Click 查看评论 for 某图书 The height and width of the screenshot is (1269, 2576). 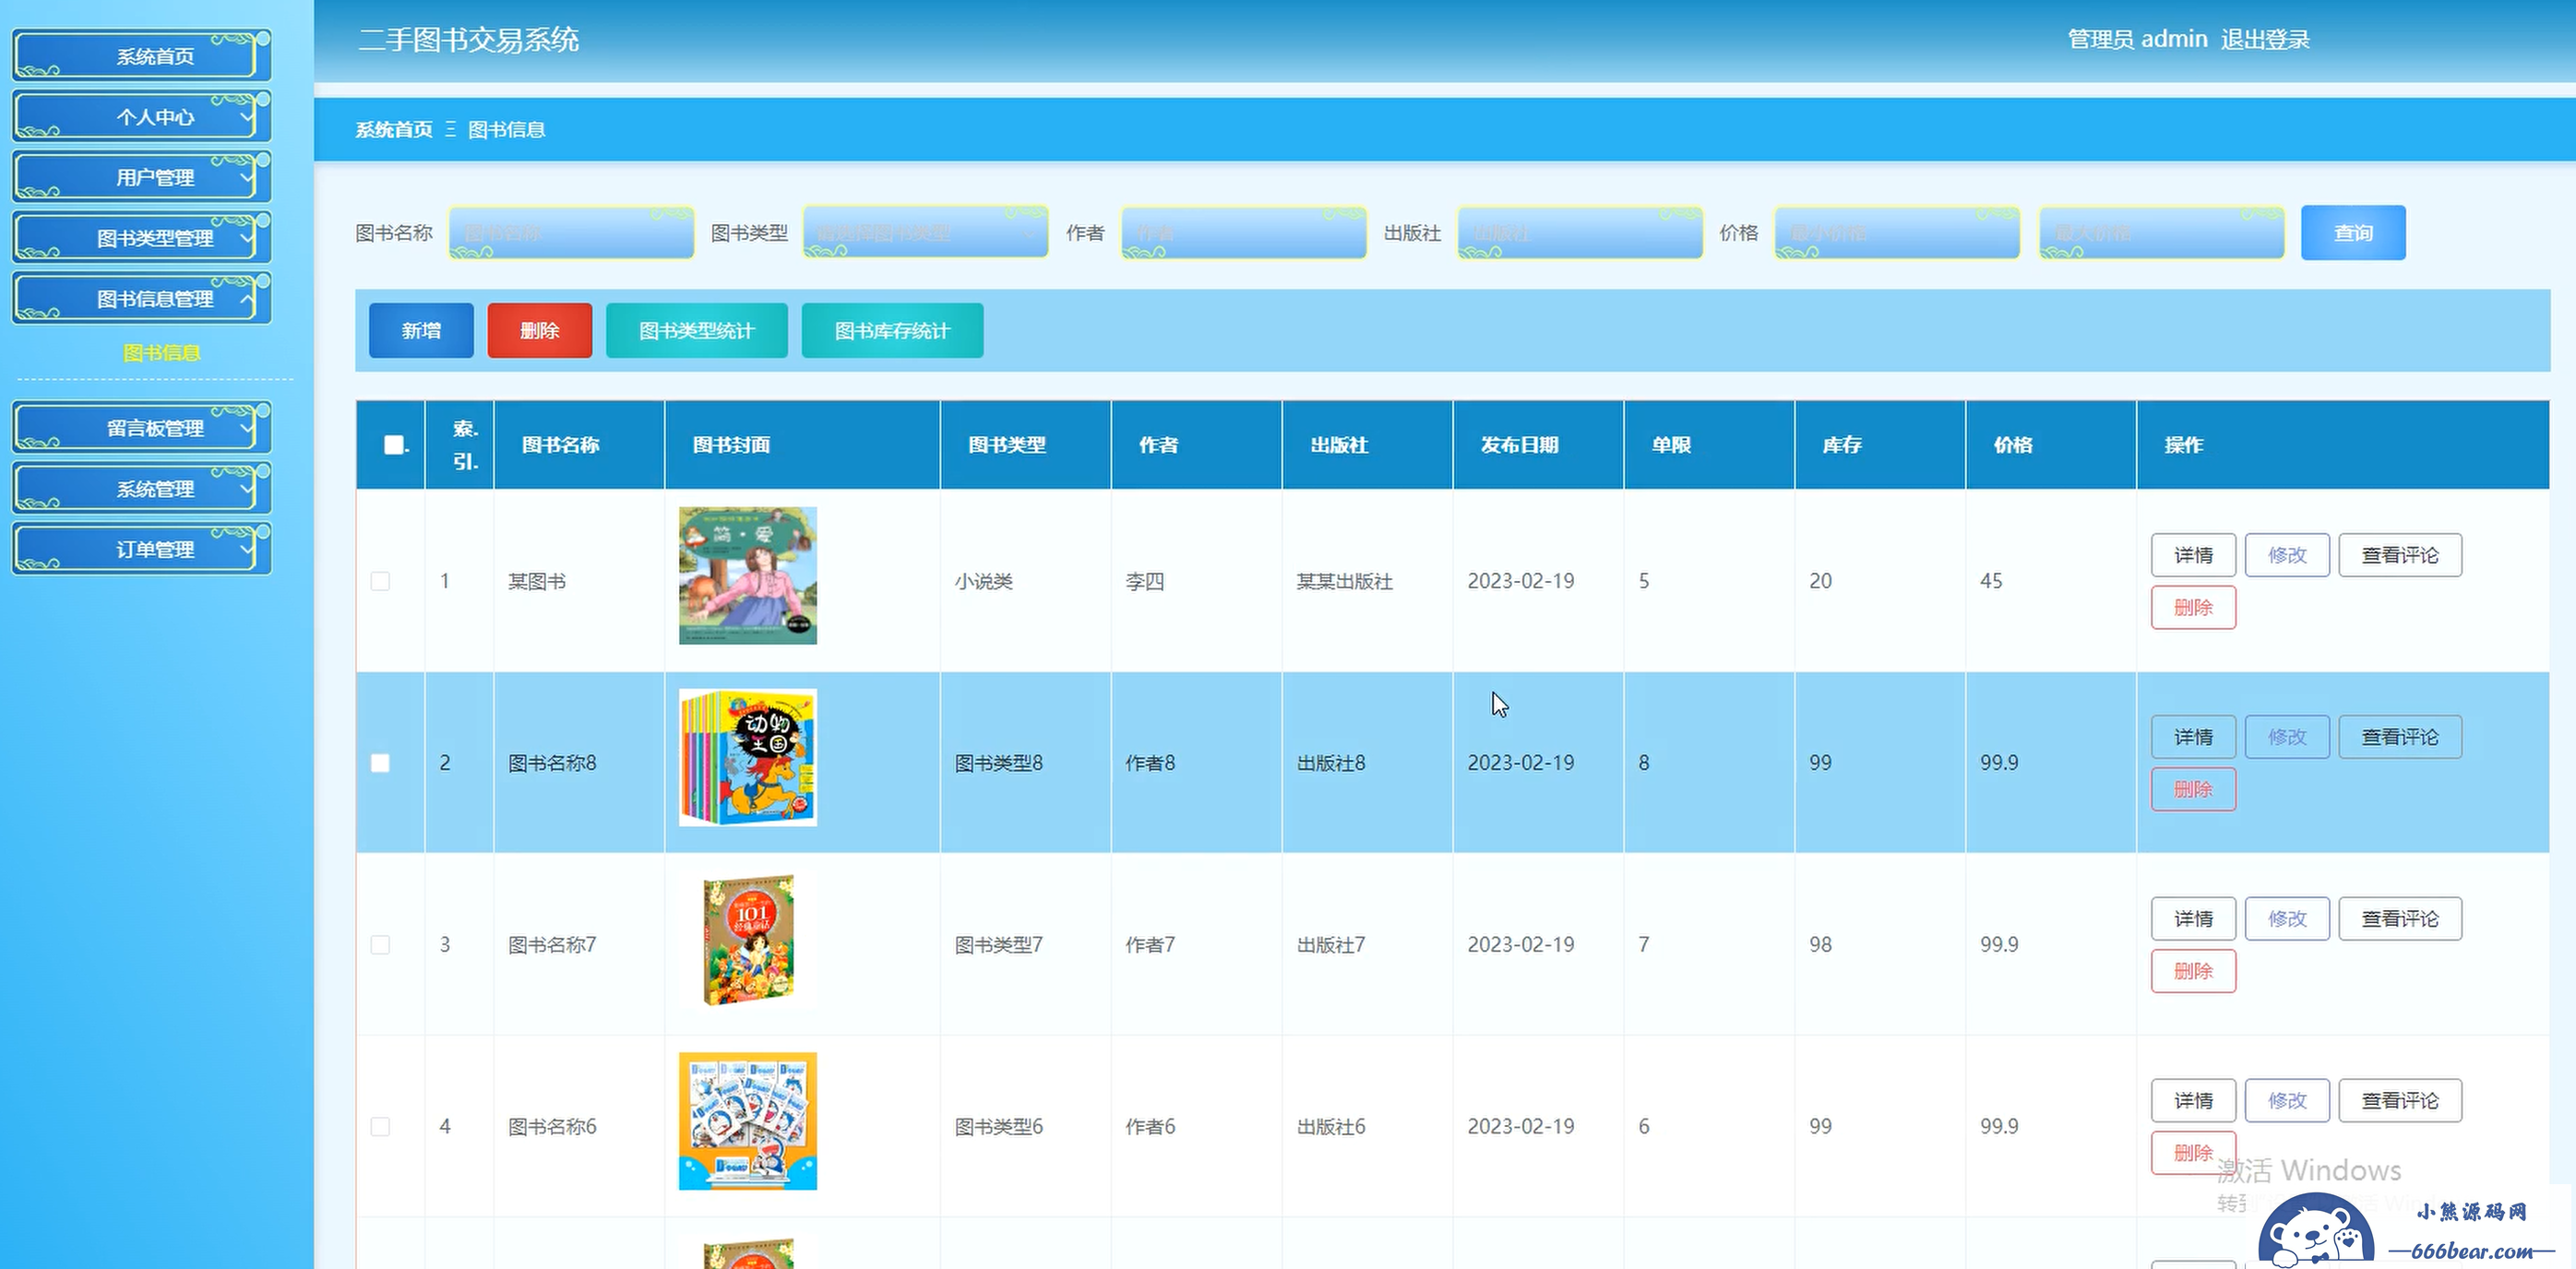[x=2400, y=554]
